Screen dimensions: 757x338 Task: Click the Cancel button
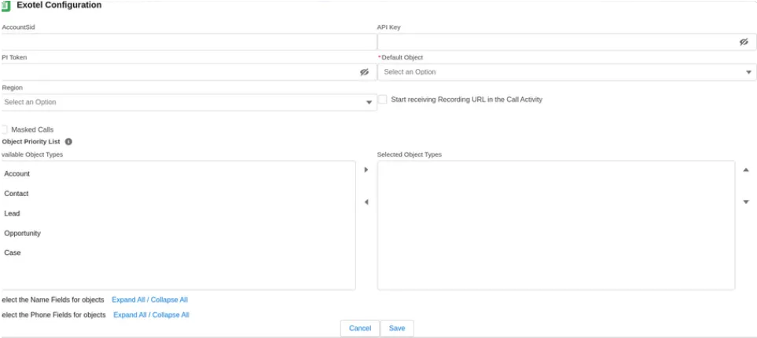click(x=360, y=329)
